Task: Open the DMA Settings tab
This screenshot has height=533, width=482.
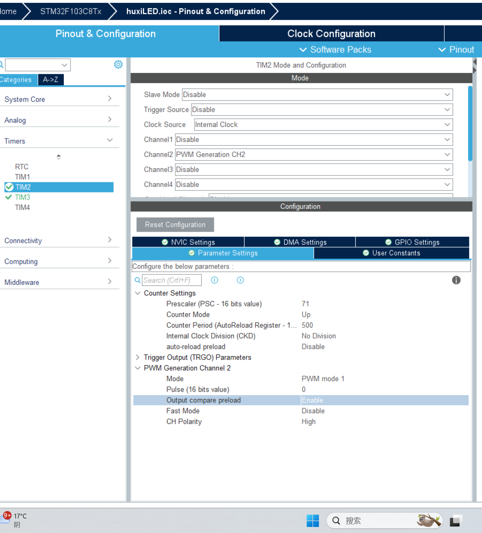Action: click(x=300, y=242)
